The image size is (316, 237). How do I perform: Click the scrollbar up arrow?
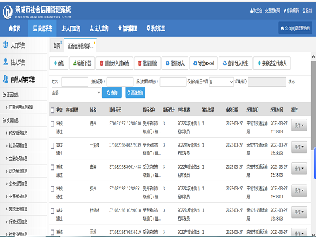pyautogui.click(x=313, y=56)
